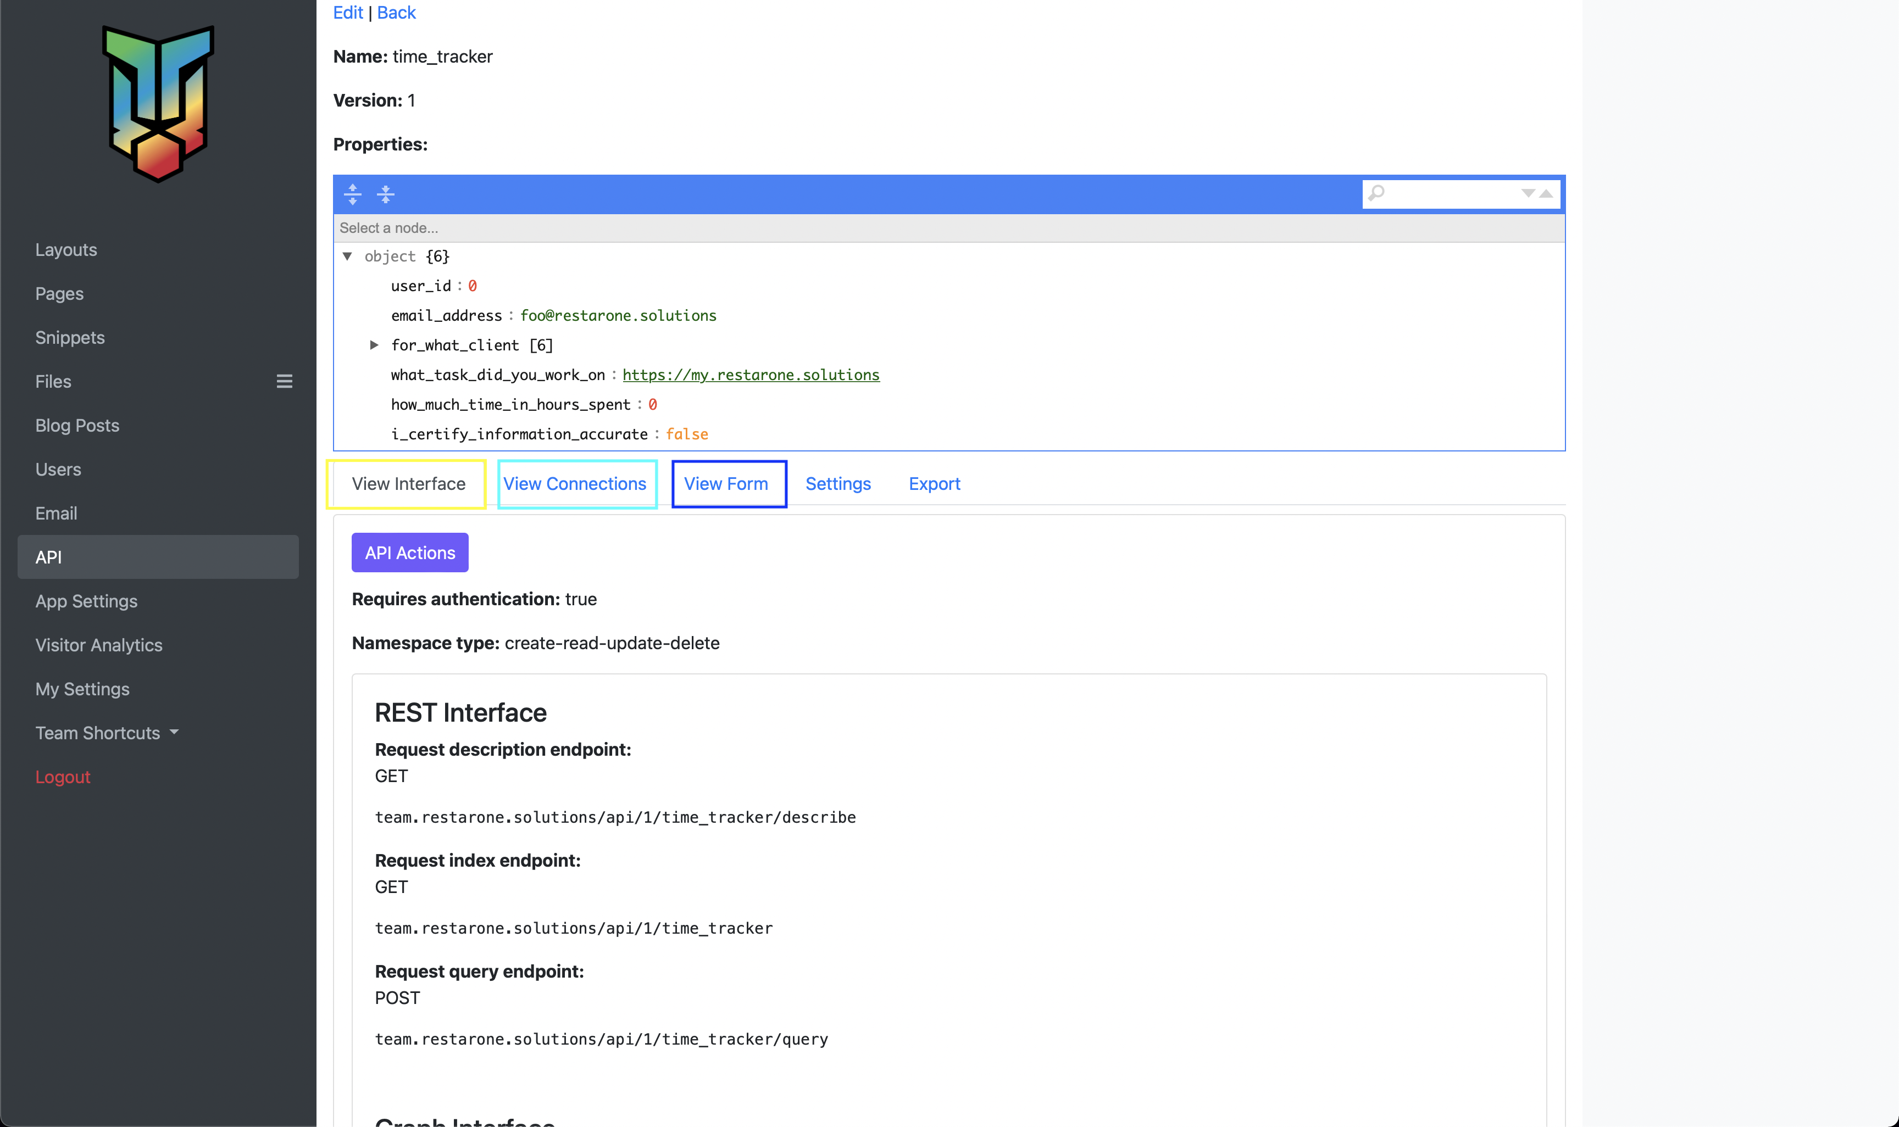Collapse the object {6} tree node
The image size is (1899, 1127).
pyautogui.click(x=348, y=256)
